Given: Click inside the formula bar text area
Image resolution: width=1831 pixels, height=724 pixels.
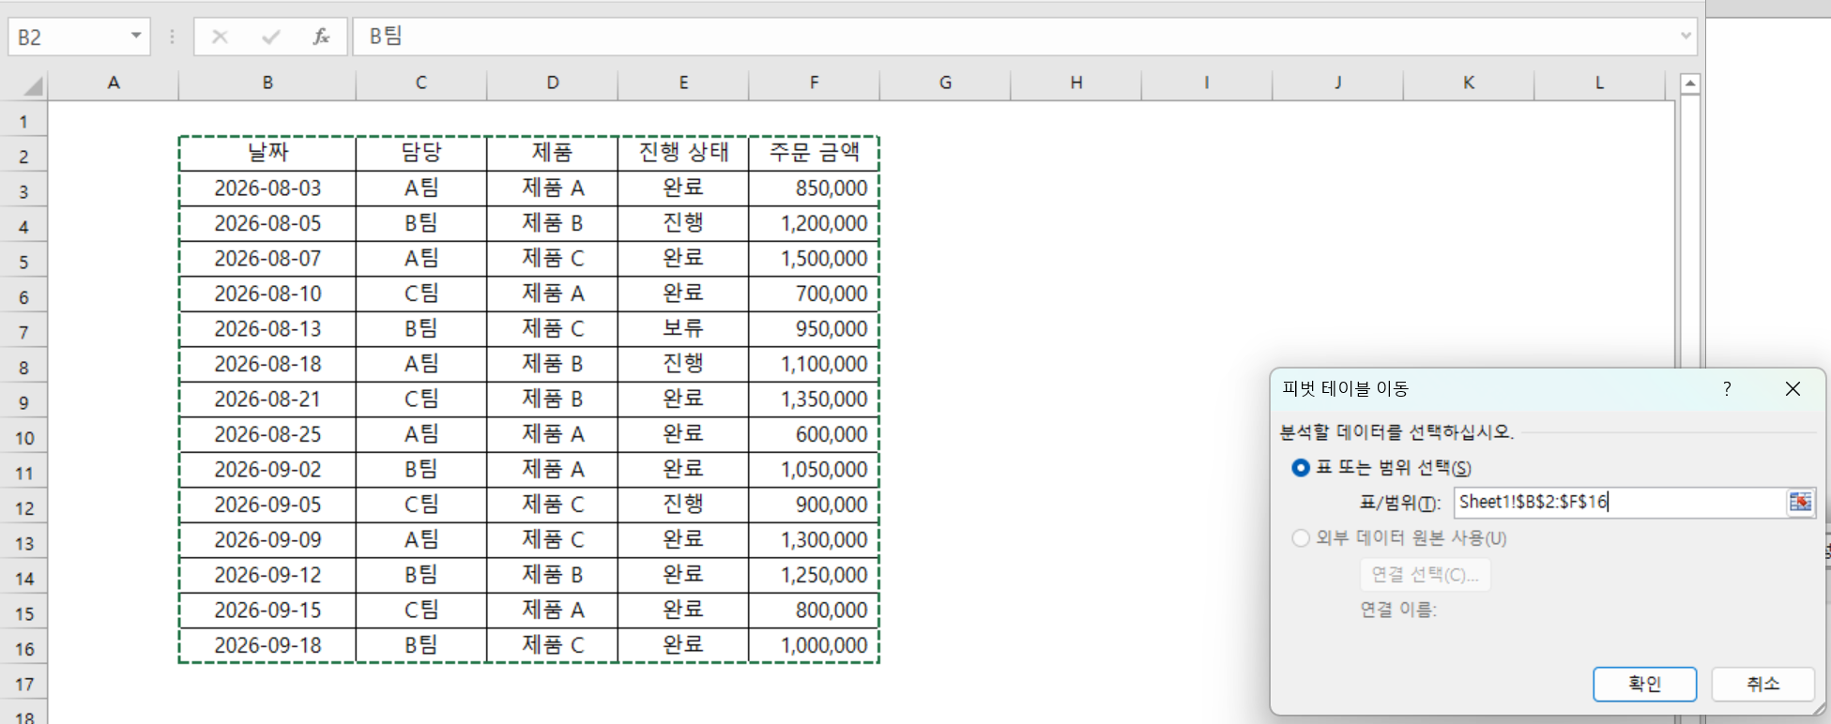Looking at the screenshot, I should (x=1014, y=37).
